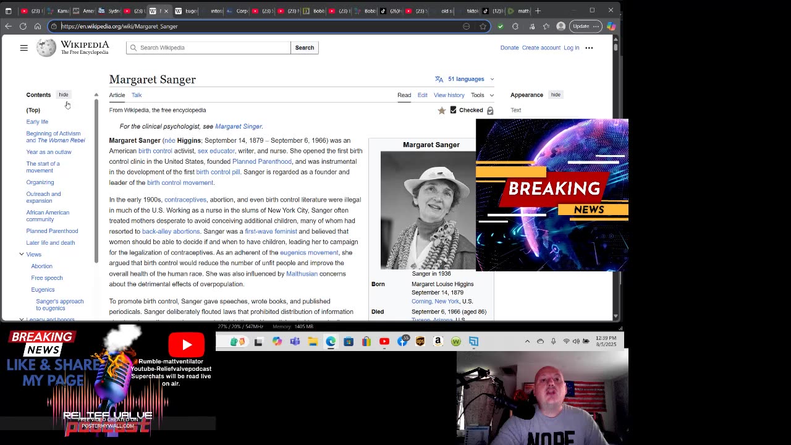Follow the Margaret Singer hatnote link

(x=239, y=127)
